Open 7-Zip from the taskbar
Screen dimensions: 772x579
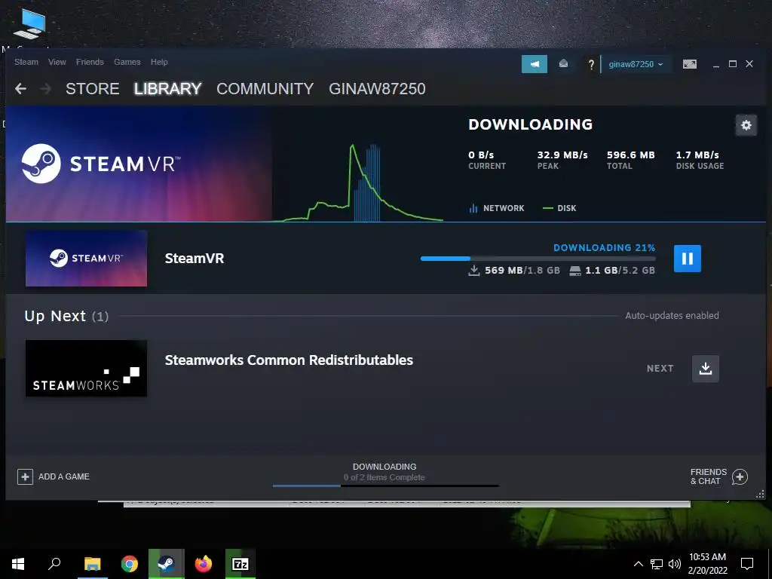(x=240, y=564)
